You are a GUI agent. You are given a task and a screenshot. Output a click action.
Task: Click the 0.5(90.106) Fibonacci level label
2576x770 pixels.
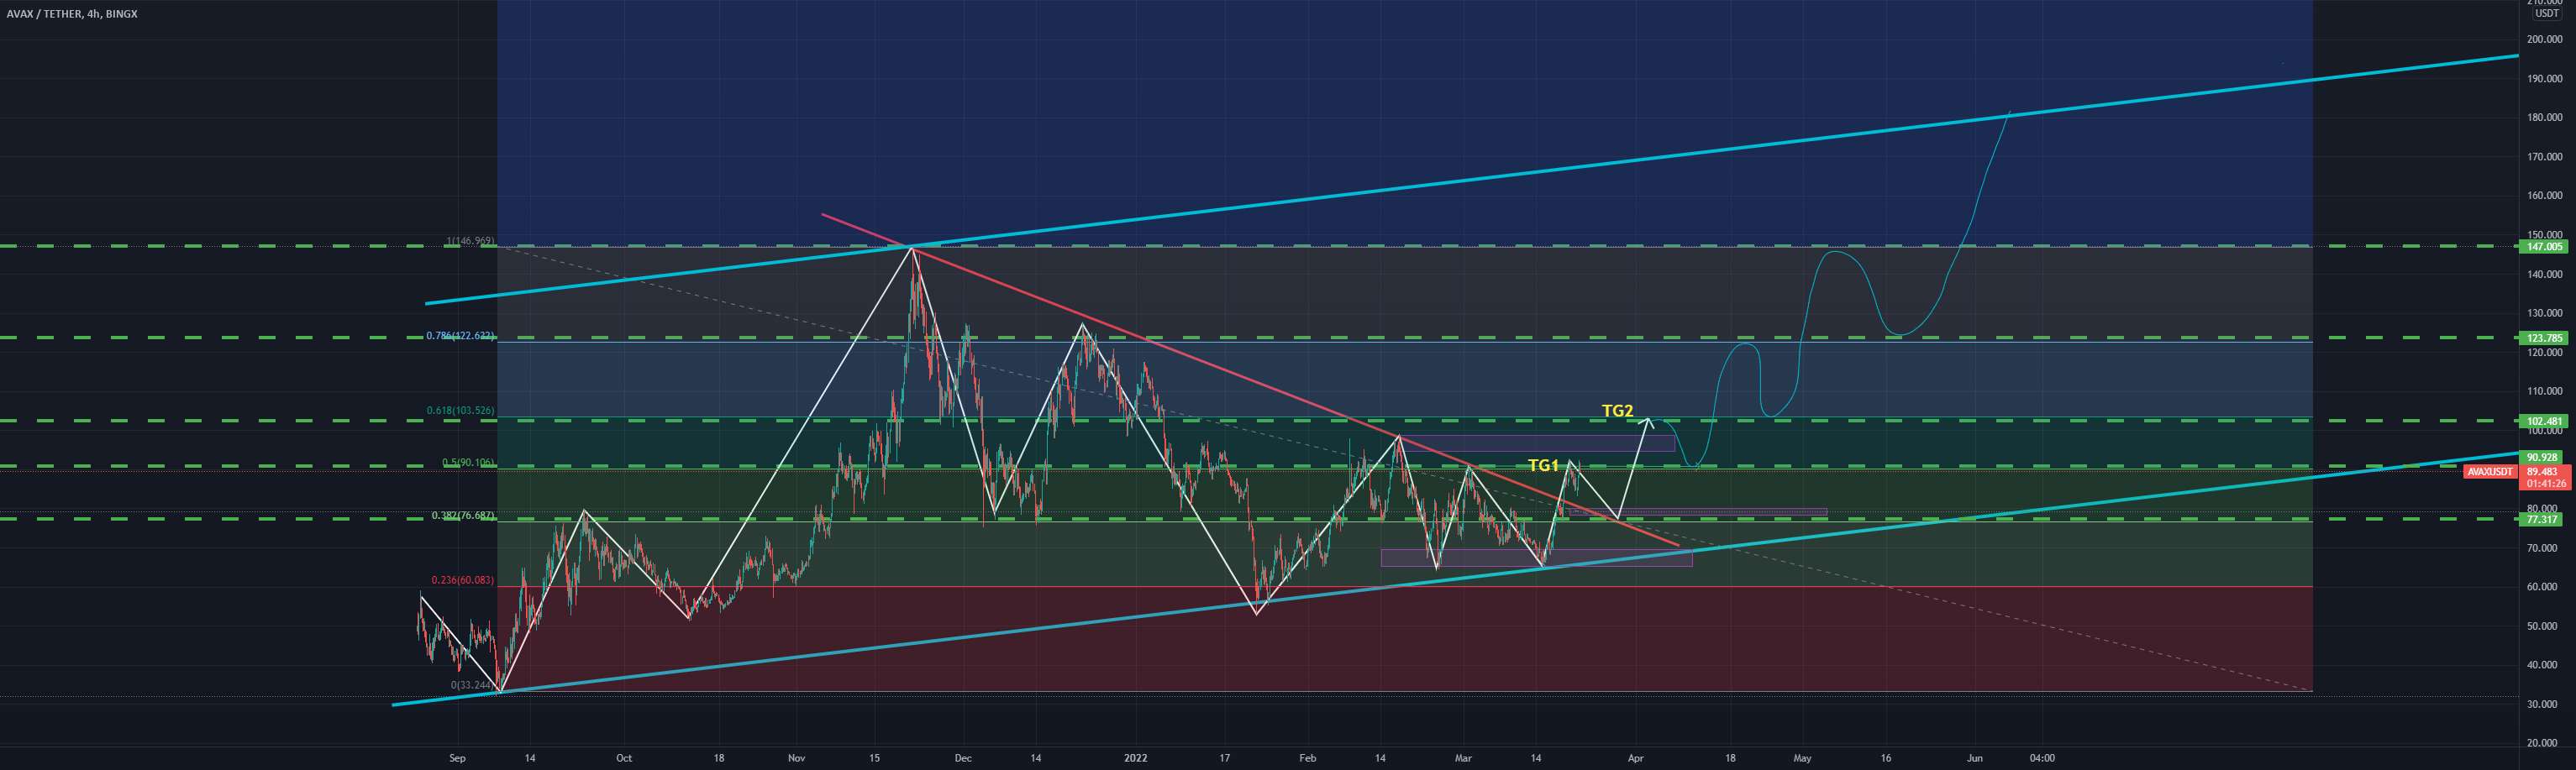pos(468,462)
